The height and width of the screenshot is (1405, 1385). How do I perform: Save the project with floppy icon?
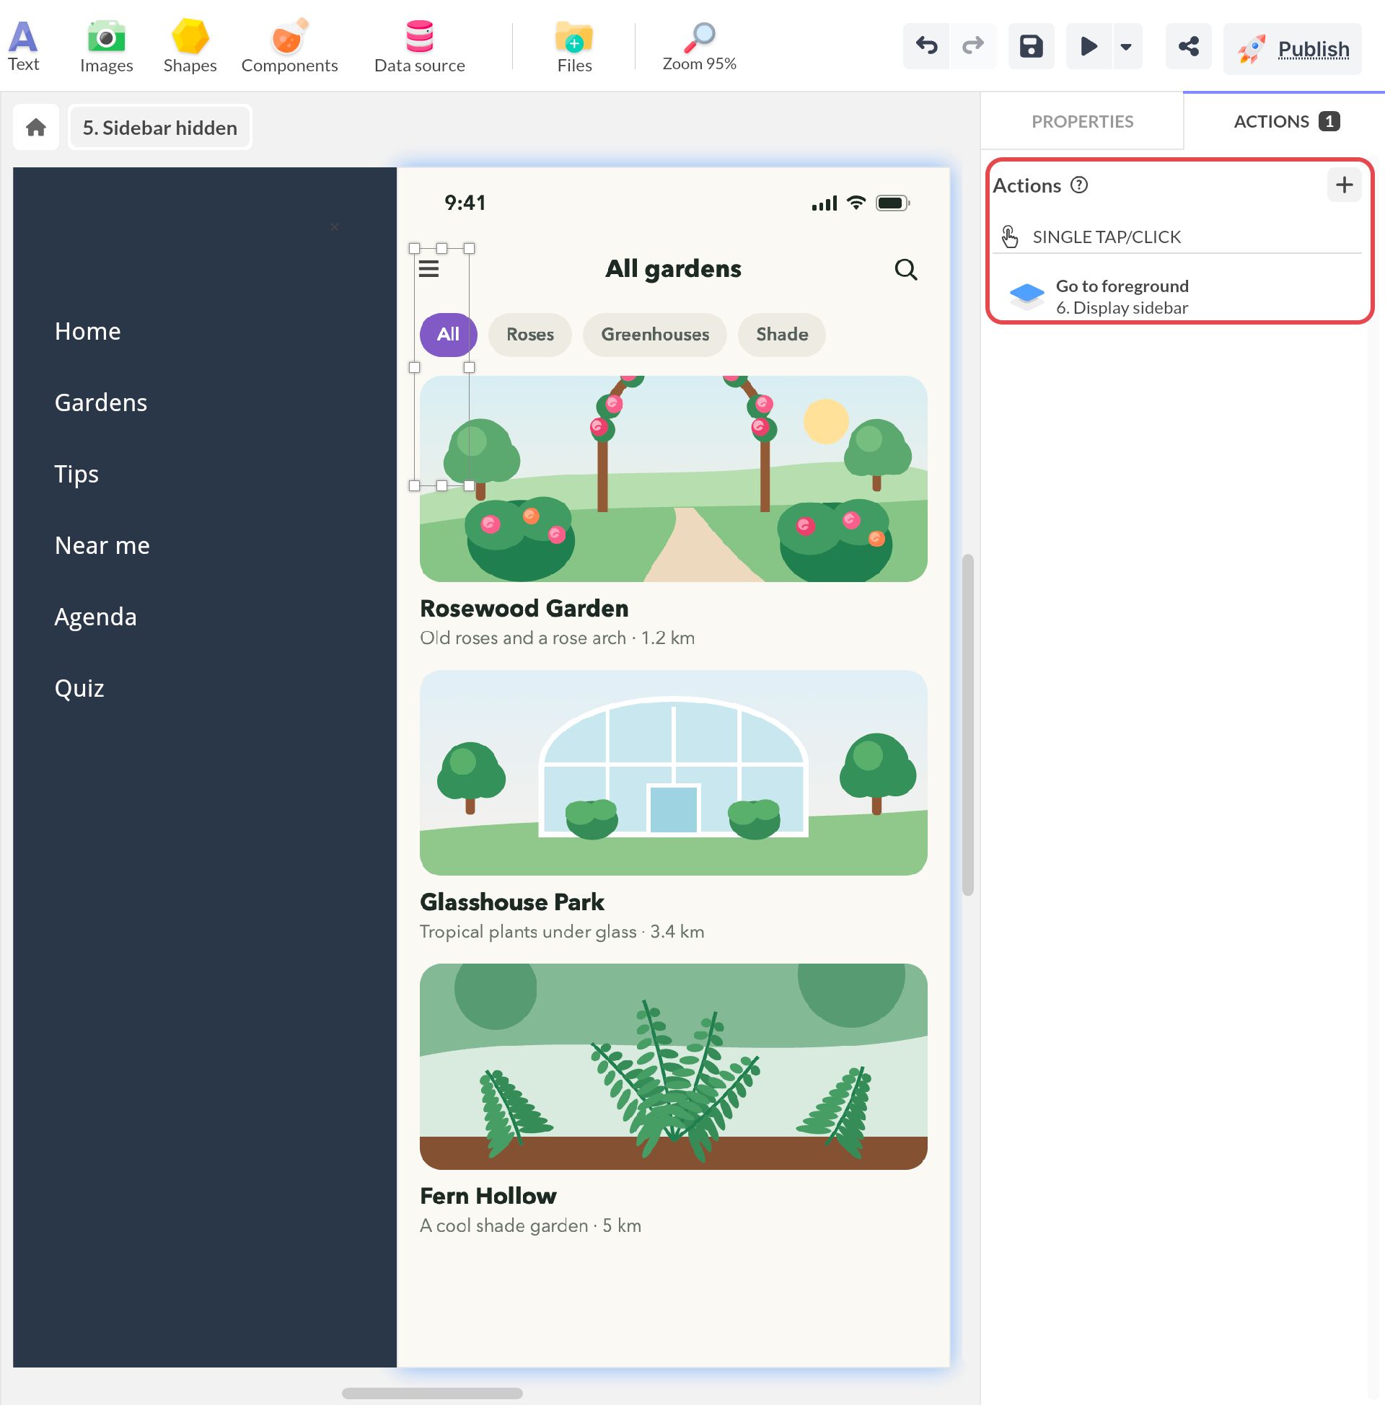click(1031, 47)
